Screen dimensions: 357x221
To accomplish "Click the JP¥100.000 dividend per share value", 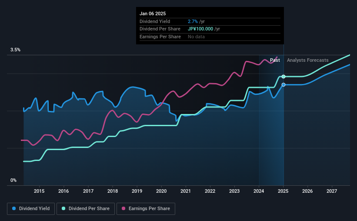I will pos(200,29).
